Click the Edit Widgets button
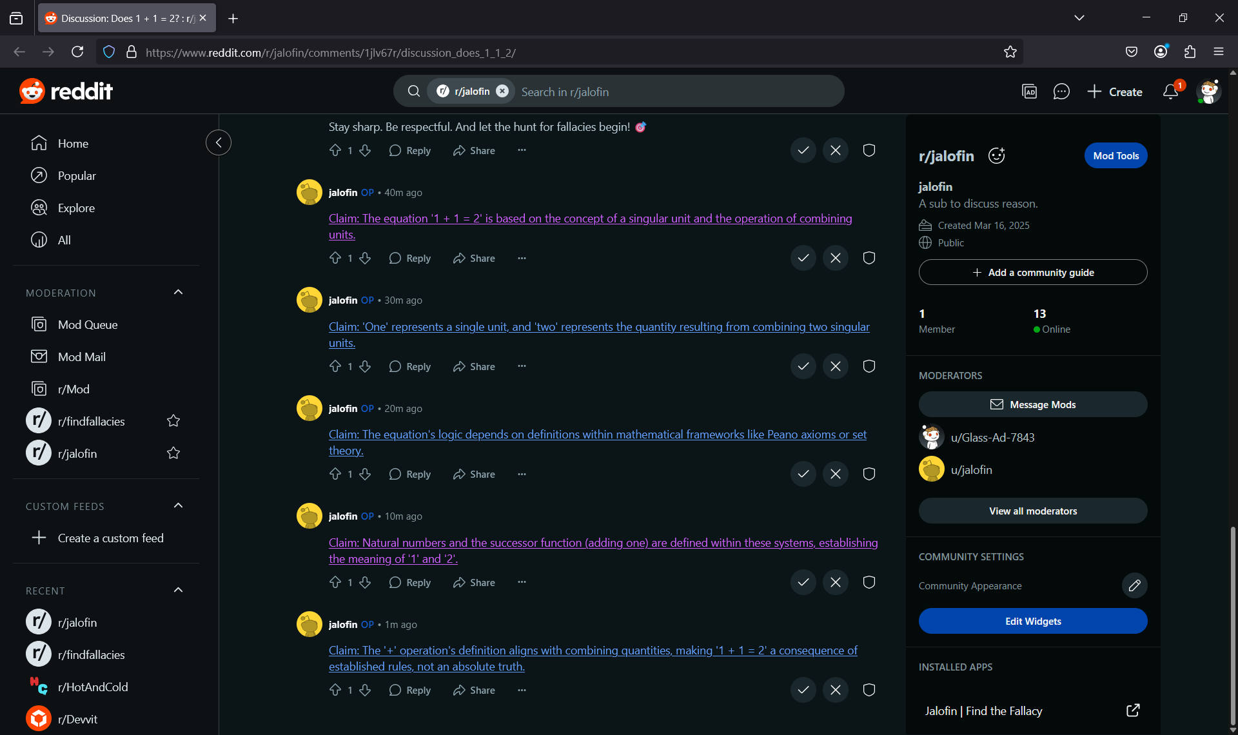This screenshot has height=735, width=1238. [1032, 621]
